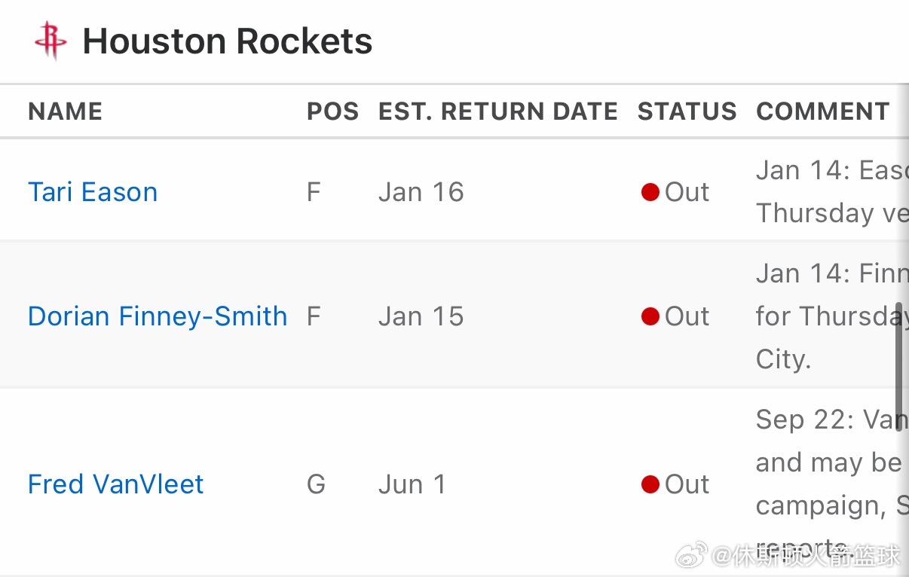This screenshot has width=909, height=577.
Task: Sort by the NAME column header
Action: point(65,111)
